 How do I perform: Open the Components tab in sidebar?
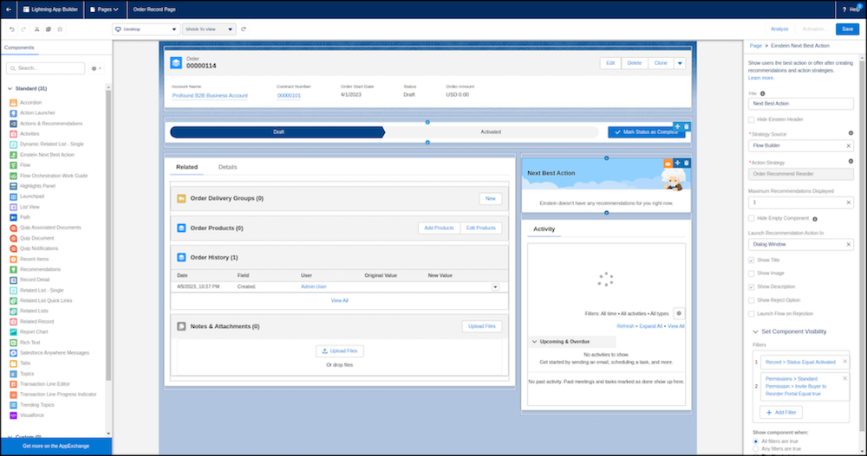click(19, 48)
